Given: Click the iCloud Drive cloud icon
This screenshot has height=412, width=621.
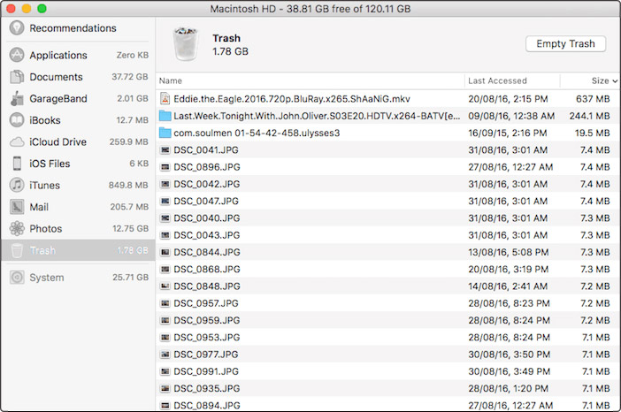Looking at the screenshot, I should [17, 141].
